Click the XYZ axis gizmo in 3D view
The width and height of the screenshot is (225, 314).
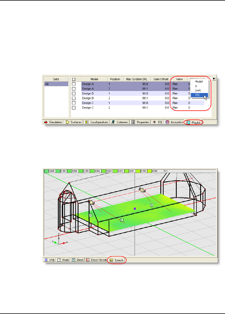click(60, 239)
